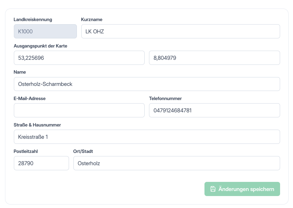Click the latitude field showing 53,225696

click(79, 58)
